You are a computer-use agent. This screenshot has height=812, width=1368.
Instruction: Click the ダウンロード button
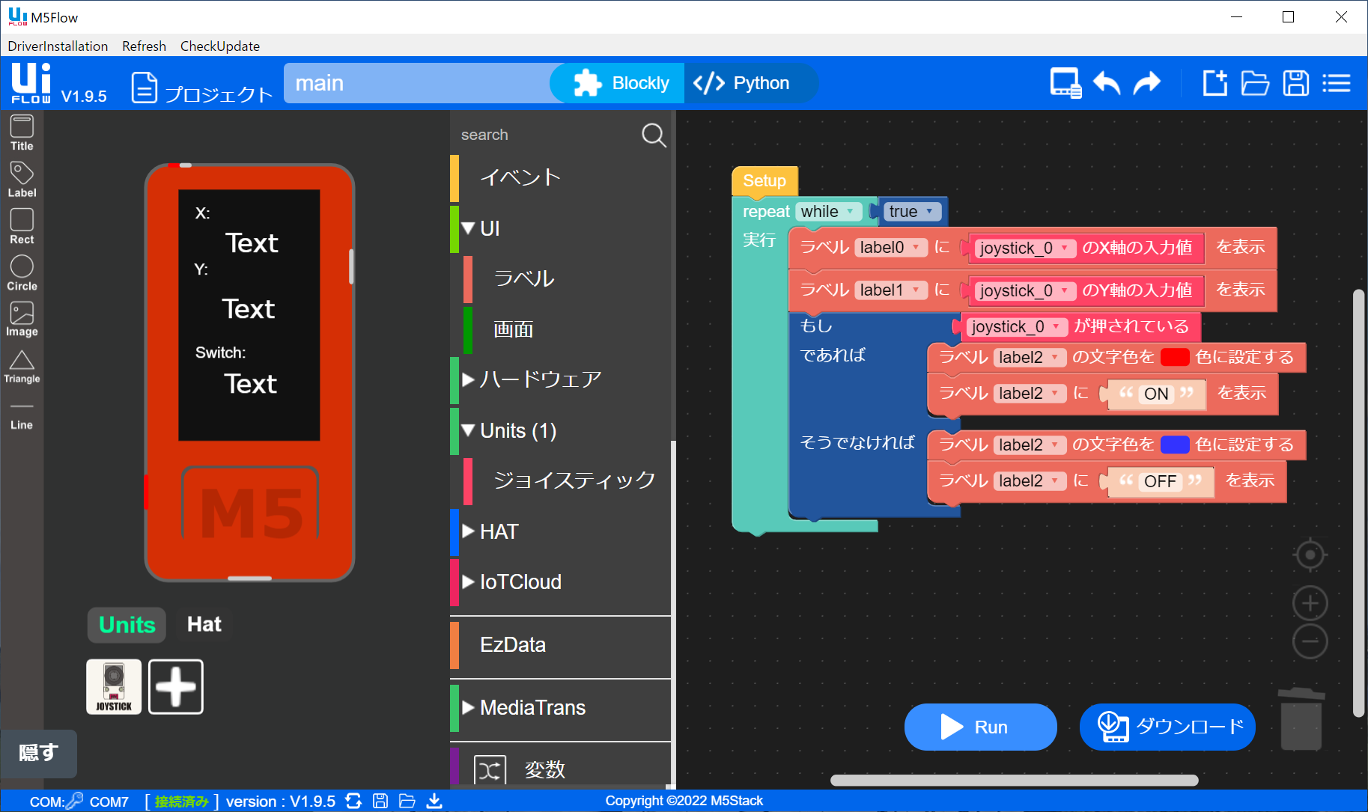(1167, 727)
